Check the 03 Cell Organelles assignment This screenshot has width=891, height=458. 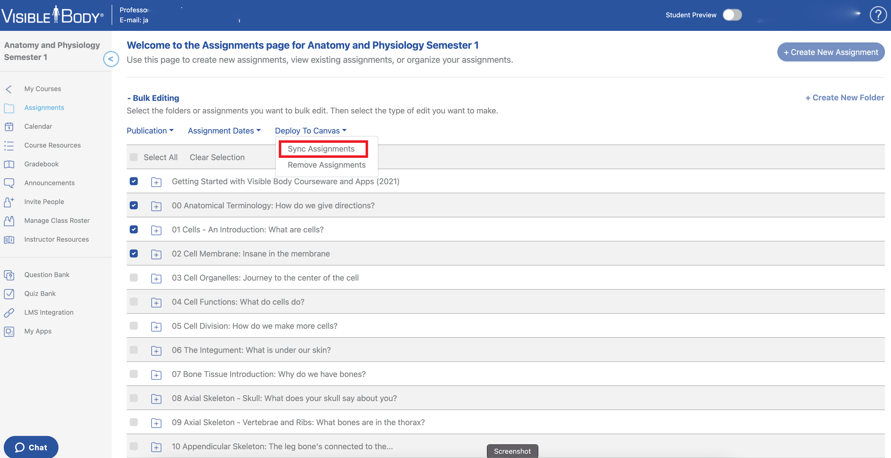(x=133, y=277)
